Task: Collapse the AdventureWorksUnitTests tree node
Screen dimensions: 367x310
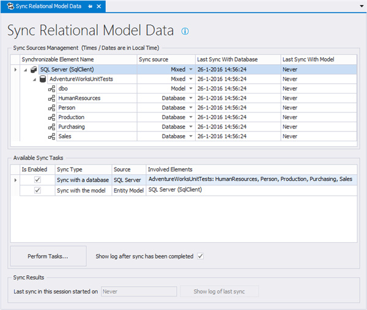Action: point(34,79)
